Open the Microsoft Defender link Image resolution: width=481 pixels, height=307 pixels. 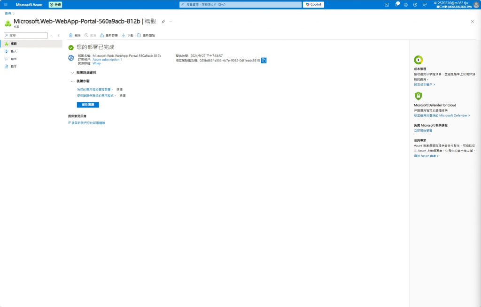pos(442,115)
